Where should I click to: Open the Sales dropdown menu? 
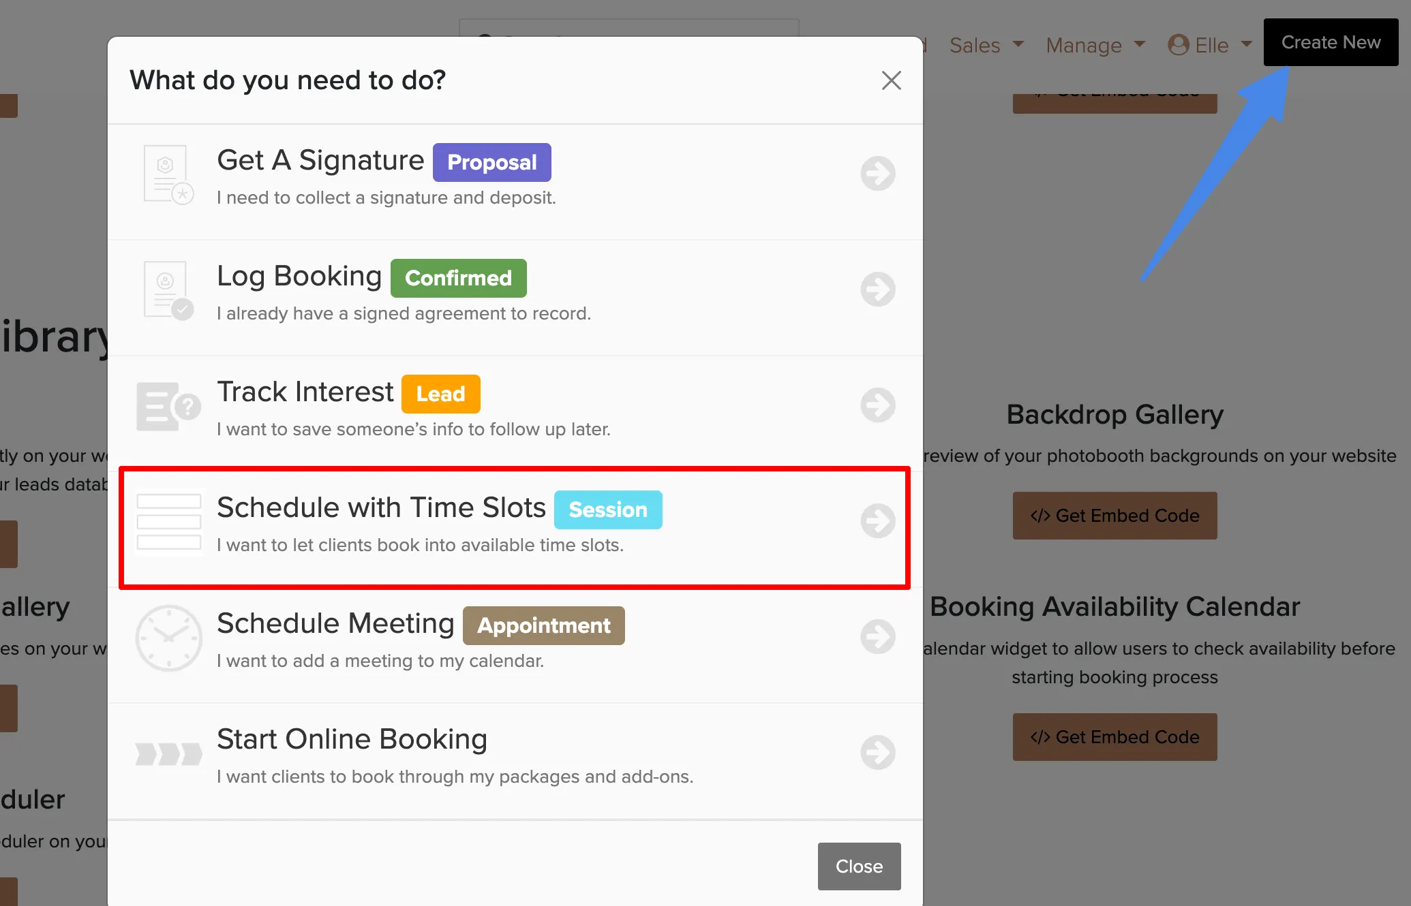coord(986,45)
